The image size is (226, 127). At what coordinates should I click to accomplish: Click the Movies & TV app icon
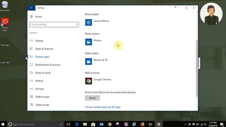point(88,61)
